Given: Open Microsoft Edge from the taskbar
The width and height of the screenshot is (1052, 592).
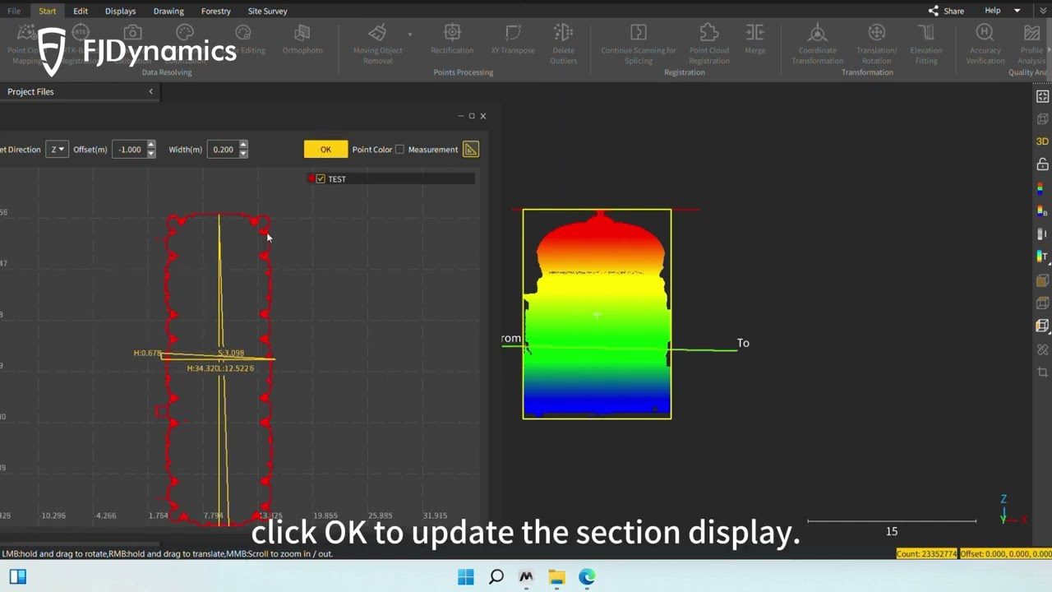Looking at the screenshot, I should (587, 577).
